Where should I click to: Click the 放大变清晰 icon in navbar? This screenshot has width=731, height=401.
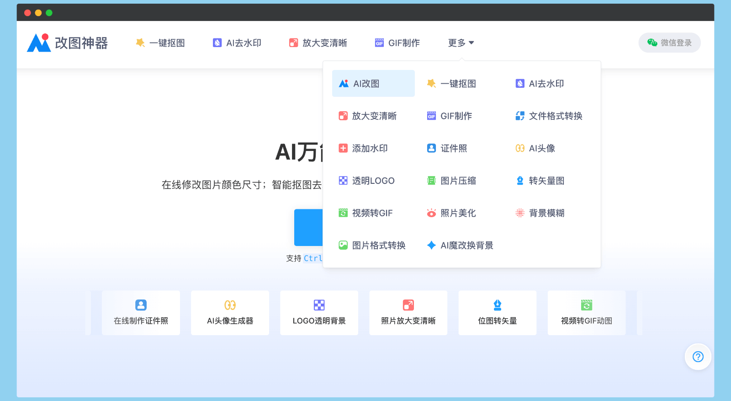pyautogui.click(x=294, y=43)
